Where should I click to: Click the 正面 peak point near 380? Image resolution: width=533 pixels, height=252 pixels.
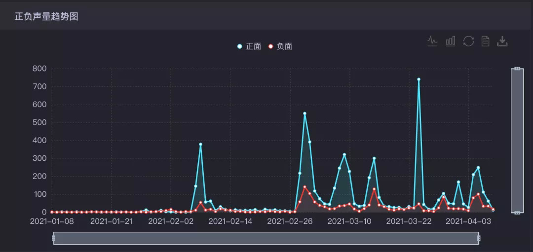click(x=200, y=144)
